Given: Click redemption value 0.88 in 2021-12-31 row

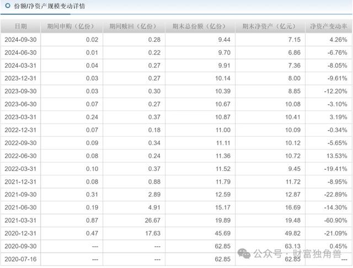Looking at the screenshot, I should tap(154, 181).
